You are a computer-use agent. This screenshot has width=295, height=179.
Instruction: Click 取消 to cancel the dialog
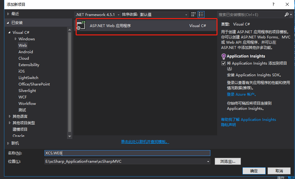coord(279,171)
